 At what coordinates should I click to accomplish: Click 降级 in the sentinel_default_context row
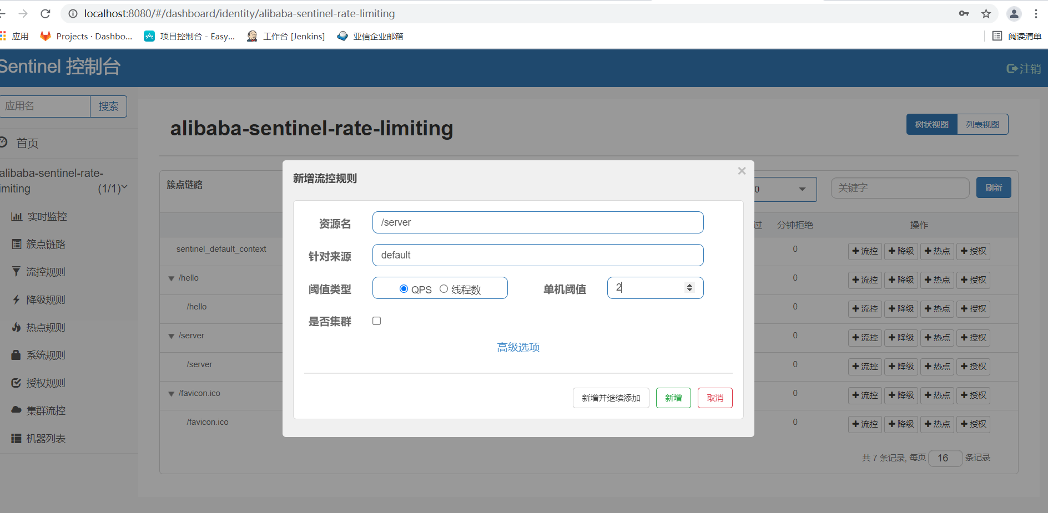tap(901, 251)
